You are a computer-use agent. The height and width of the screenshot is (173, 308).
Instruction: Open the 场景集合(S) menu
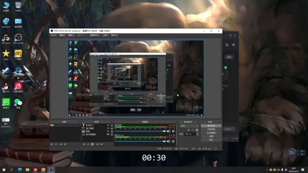tap(95, 35)
